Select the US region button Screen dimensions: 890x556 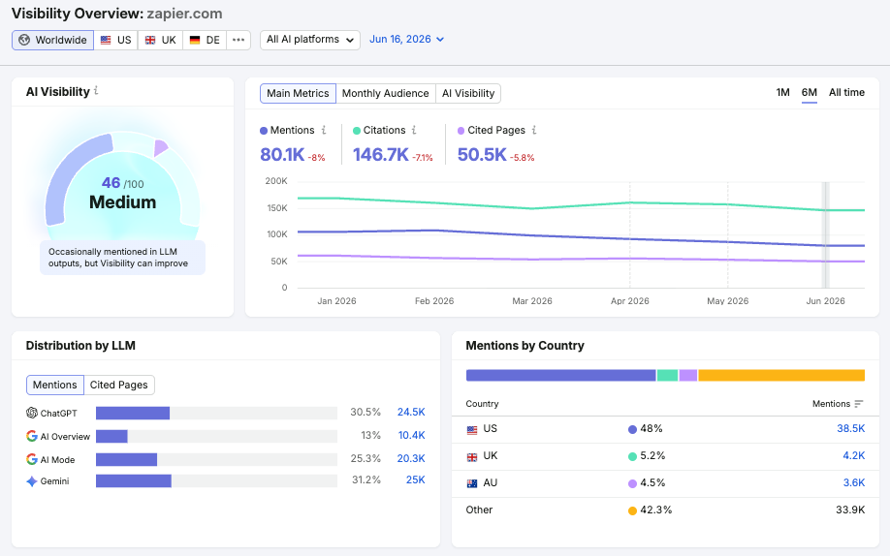coord(115,40)
